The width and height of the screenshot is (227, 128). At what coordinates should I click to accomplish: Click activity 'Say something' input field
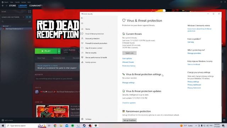57,79
